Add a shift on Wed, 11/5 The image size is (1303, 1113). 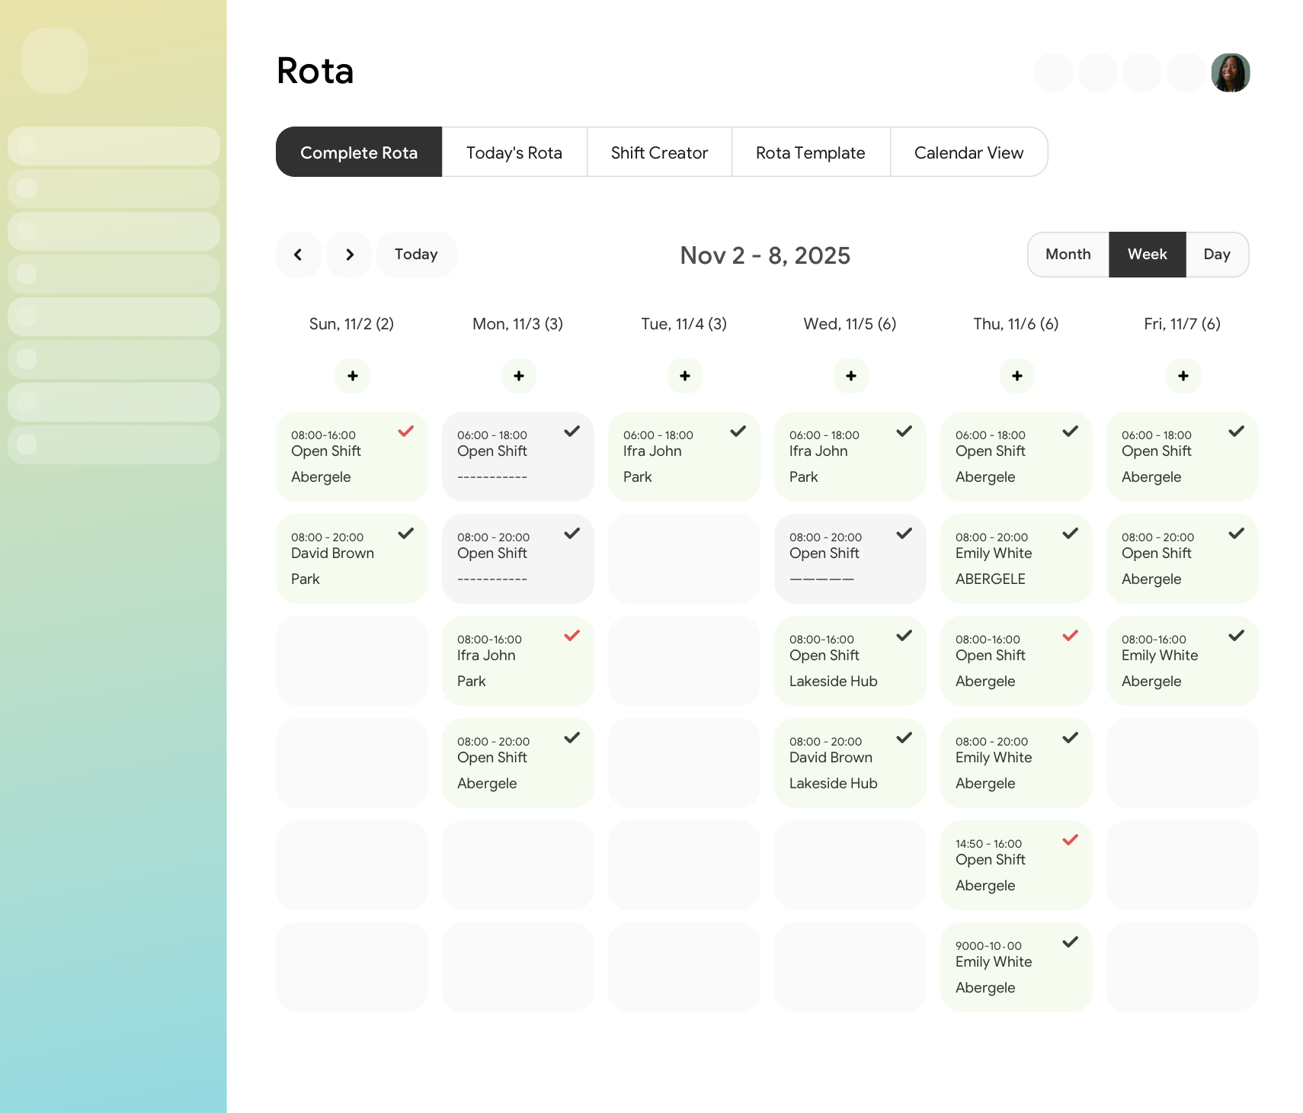pos(850,375)
